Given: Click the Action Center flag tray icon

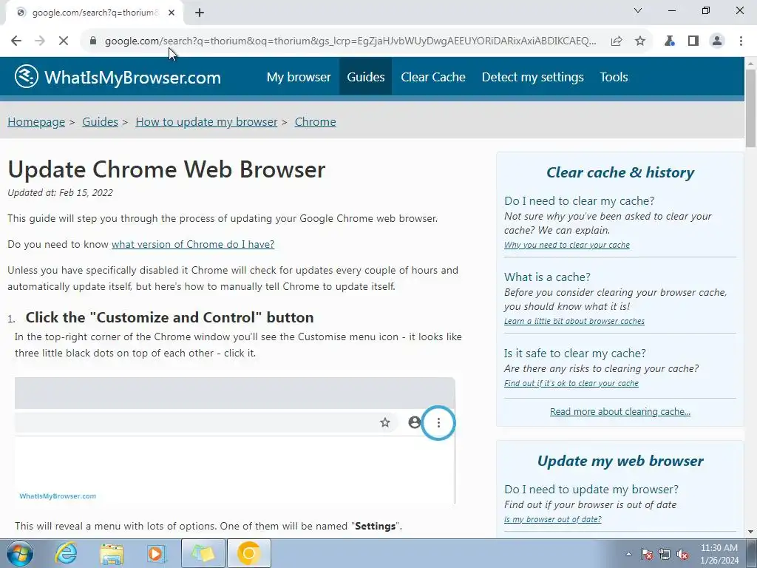Looking at the screenshot, I should [647, 554].
